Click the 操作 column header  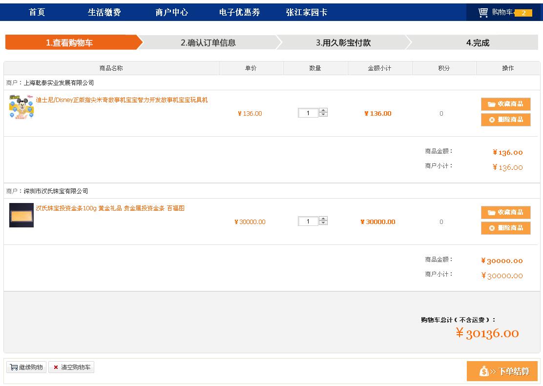click(x=508, y=68)
